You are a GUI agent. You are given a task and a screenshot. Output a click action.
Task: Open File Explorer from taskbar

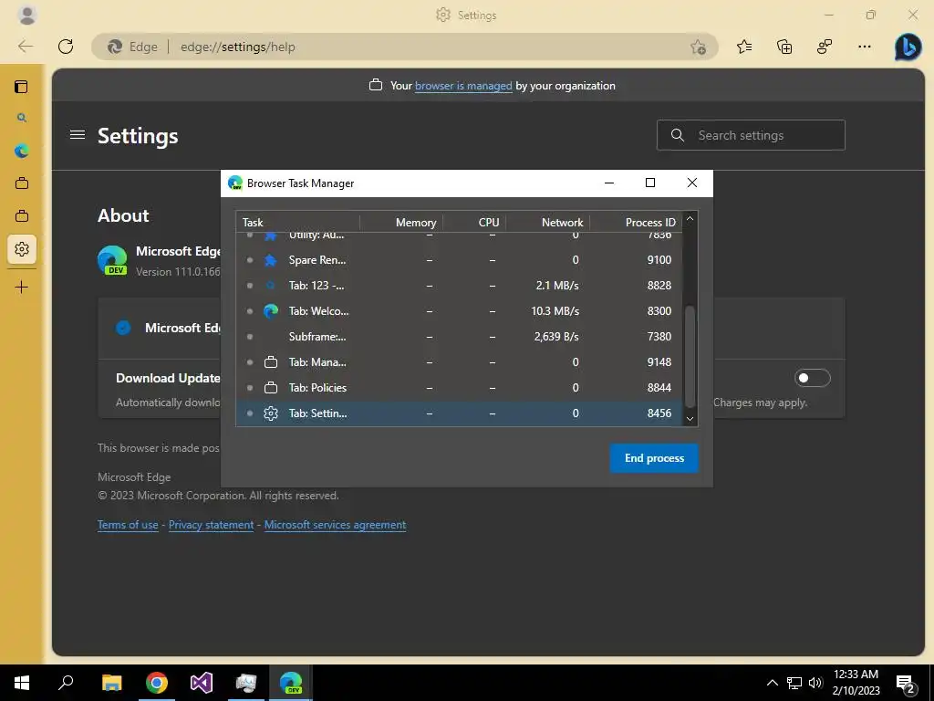(111, 683)
